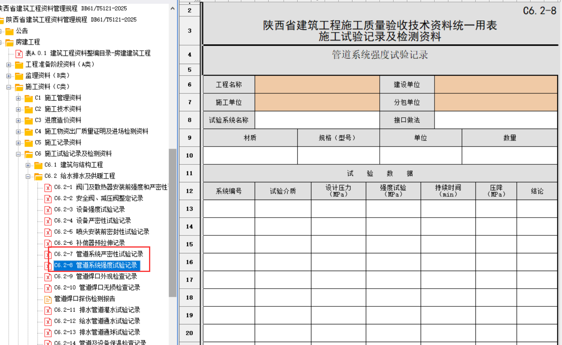Collapse the C6.2 给水排水及供暖工程 node

pos(28,176)
